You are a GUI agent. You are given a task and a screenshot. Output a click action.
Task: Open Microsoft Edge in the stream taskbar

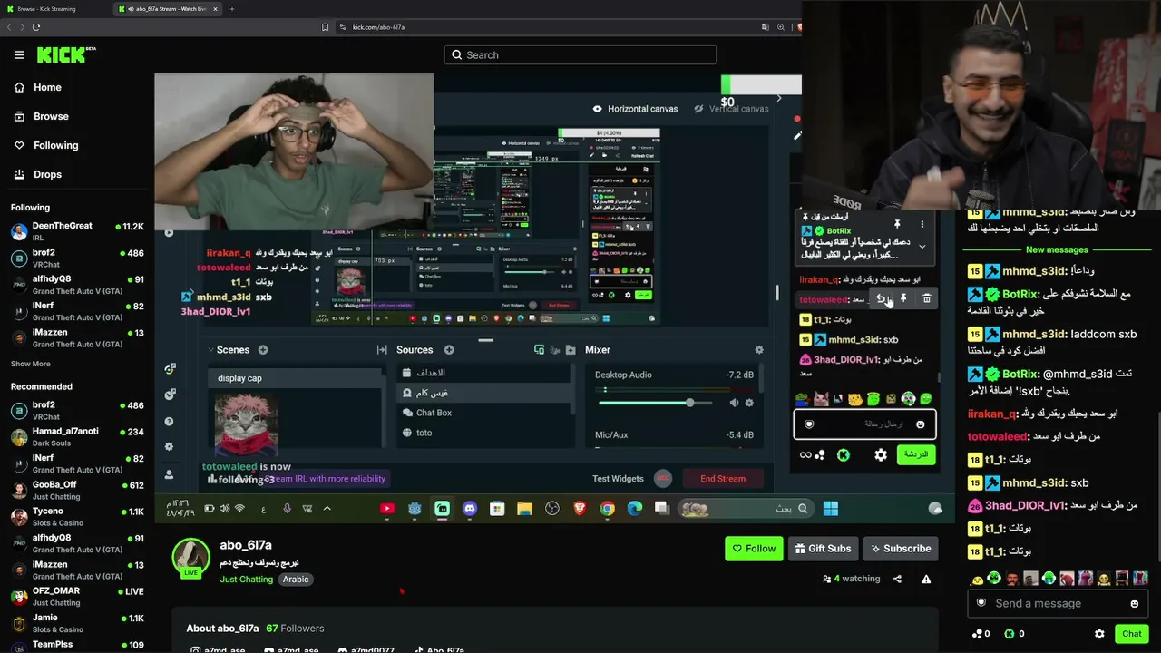click(635, 509)
